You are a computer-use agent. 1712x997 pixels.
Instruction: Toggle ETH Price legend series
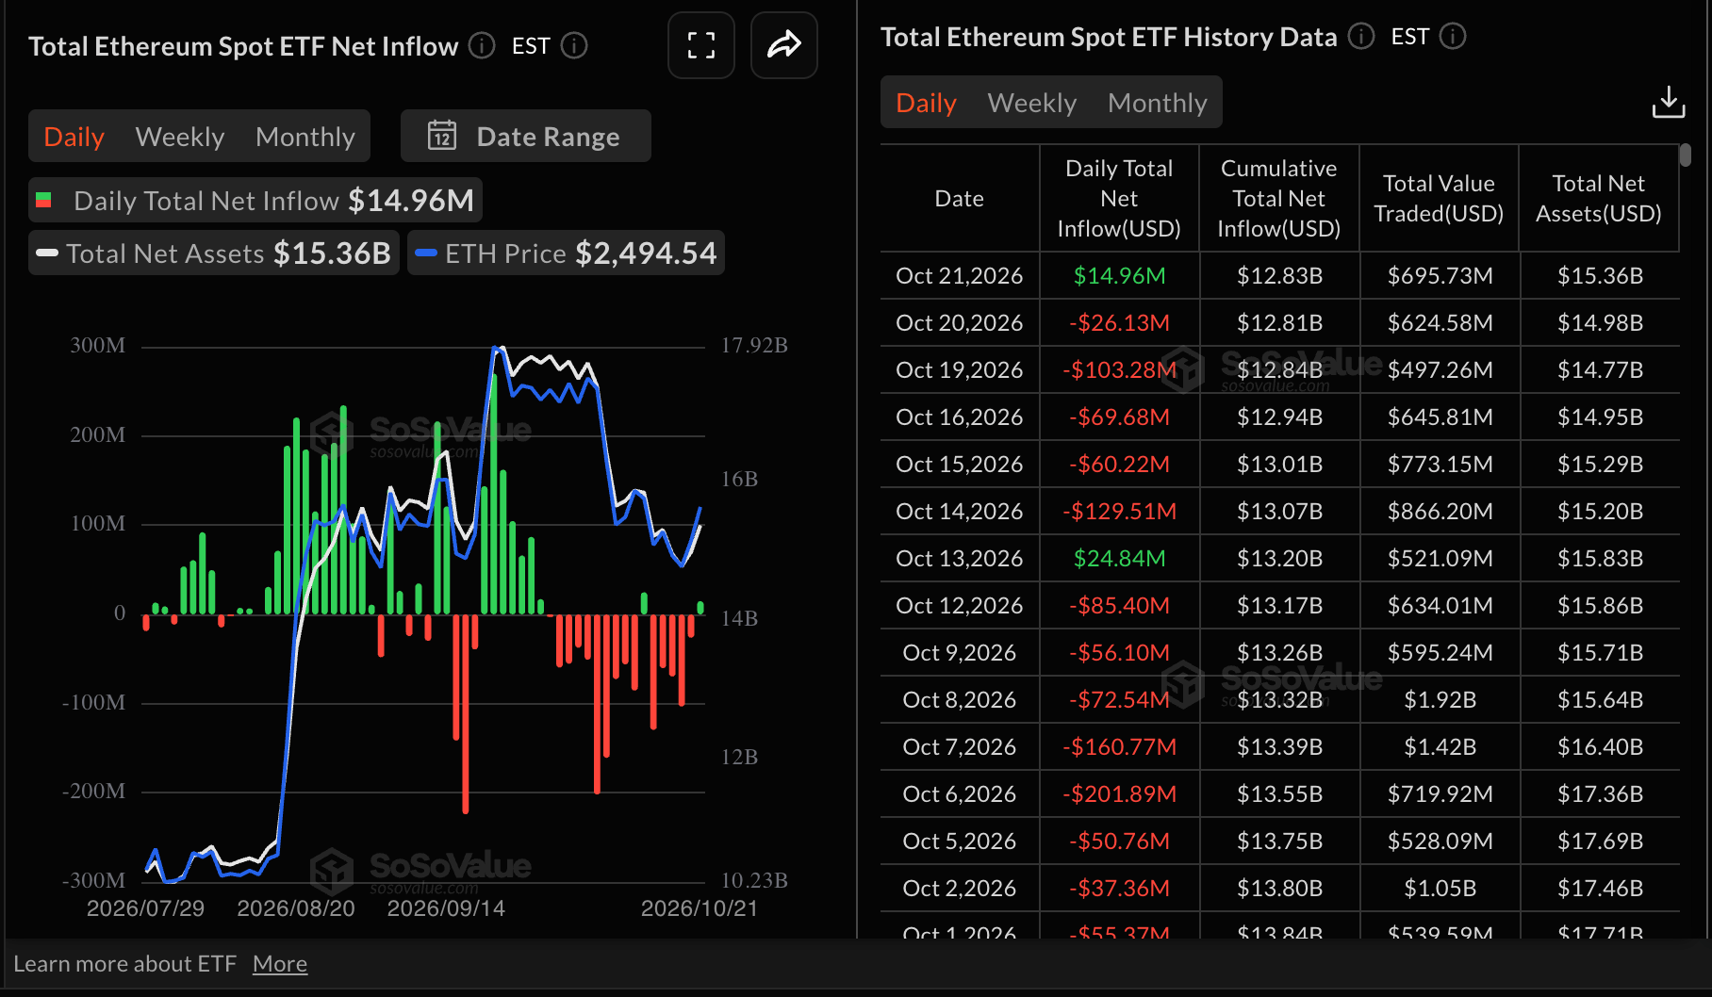pos(566,253)
